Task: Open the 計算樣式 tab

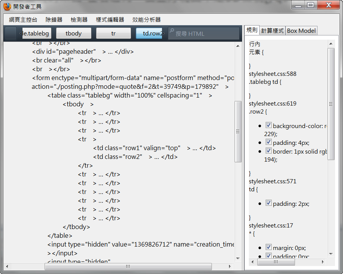Action: click(x=272, y=31)
